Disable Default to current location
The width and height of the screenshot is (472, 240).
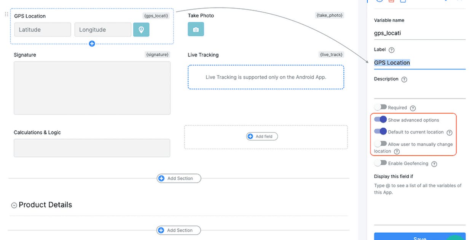(x=380, y=132)
